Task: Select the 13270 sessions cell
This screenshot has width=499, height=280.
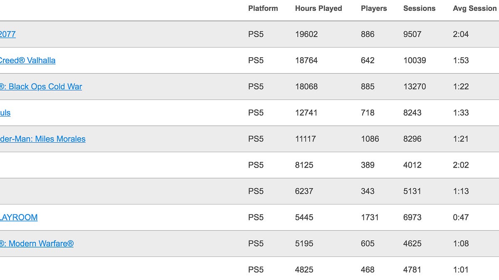Action: (415, 87)
